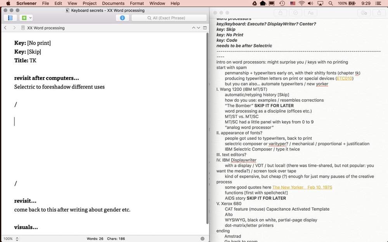Click the house icon in the menu bar

263,3
